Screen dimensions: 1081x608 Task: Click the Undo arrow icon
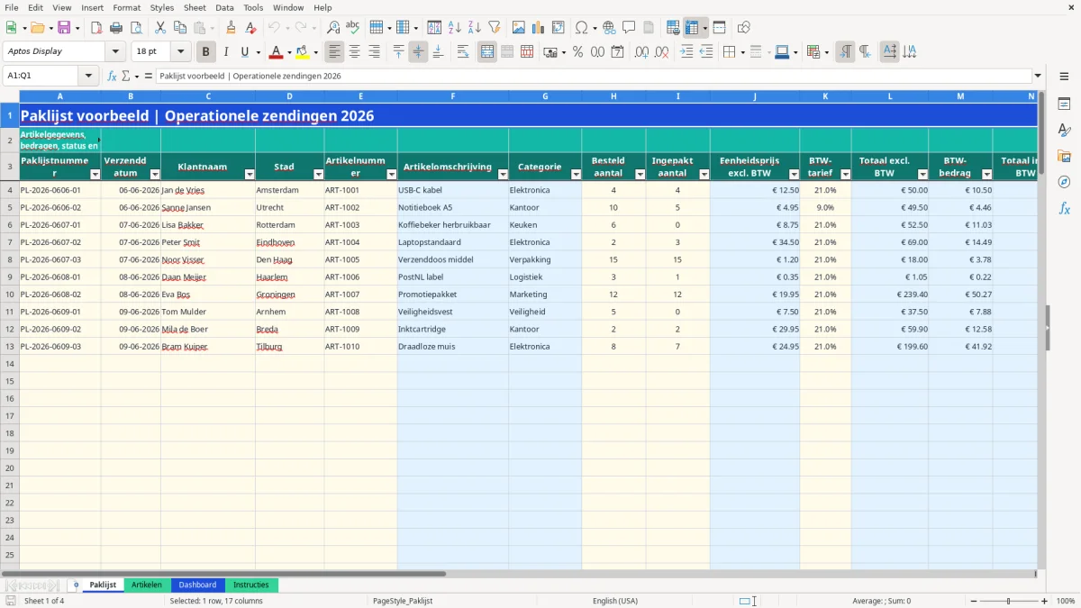tap(273, 28)
